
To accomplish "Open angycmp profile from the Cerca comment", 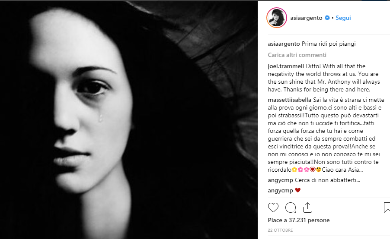I will (x=280, y=180).
